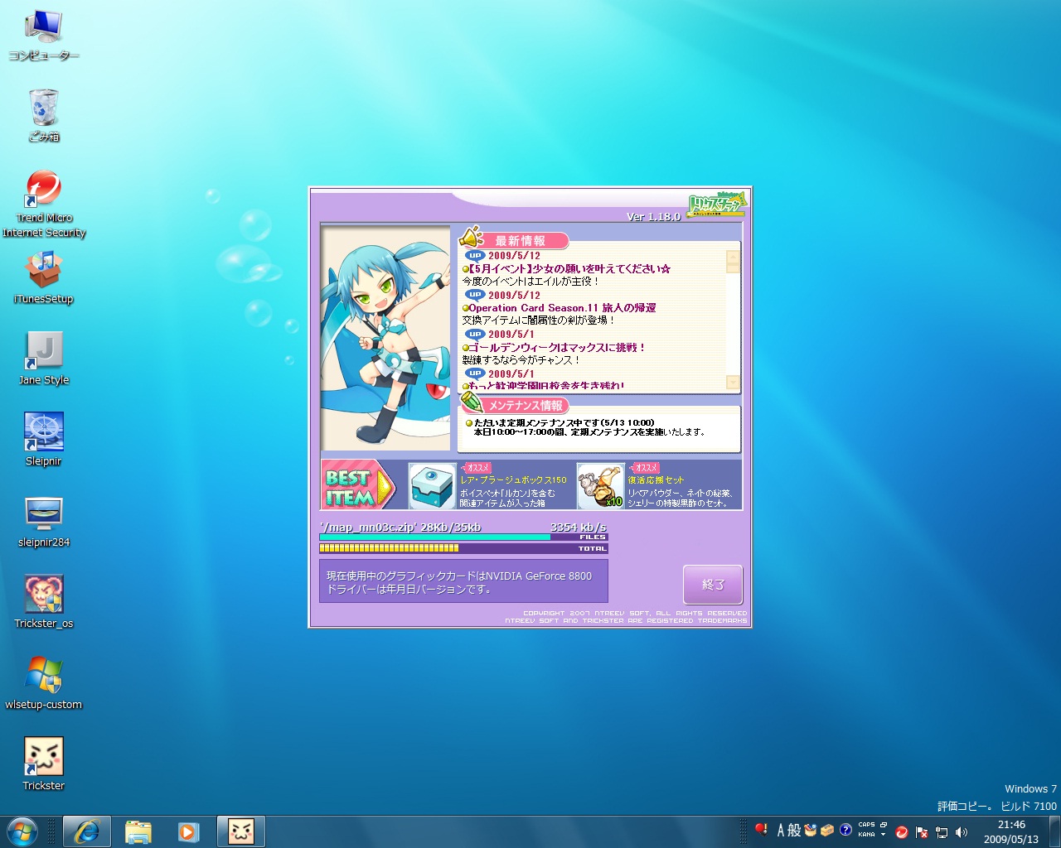Click the BEST ITEM banner button
The image size is (1061, 848).
click(x=358, y=485)
